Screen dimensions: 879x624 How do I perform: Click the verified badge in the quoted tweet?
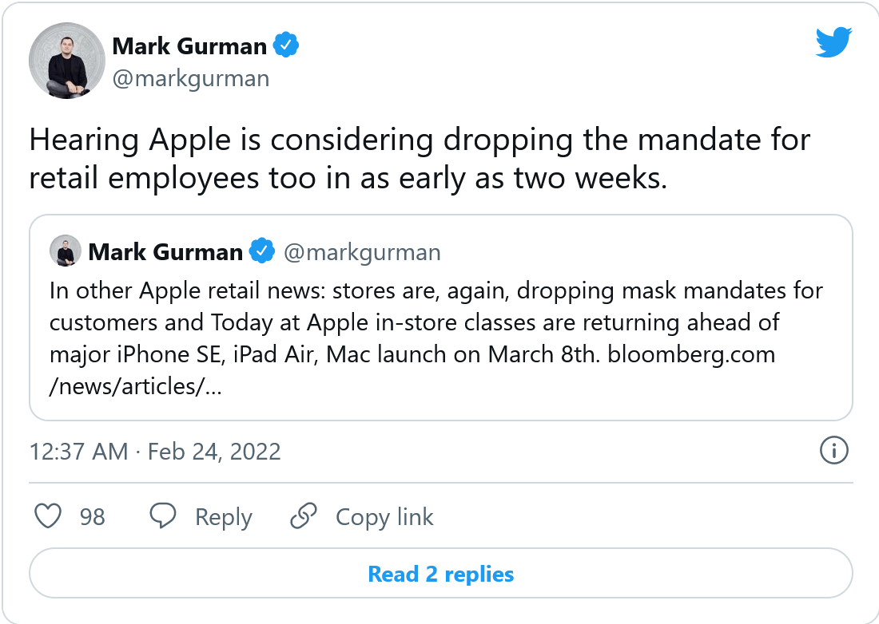click(262, 251)
